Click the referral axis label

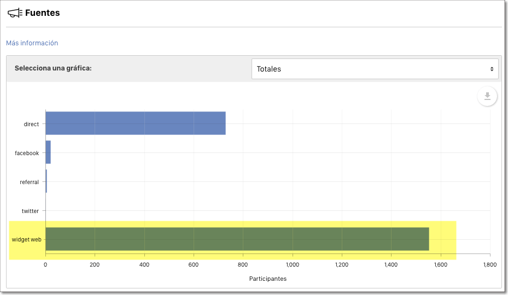[29, 182]
